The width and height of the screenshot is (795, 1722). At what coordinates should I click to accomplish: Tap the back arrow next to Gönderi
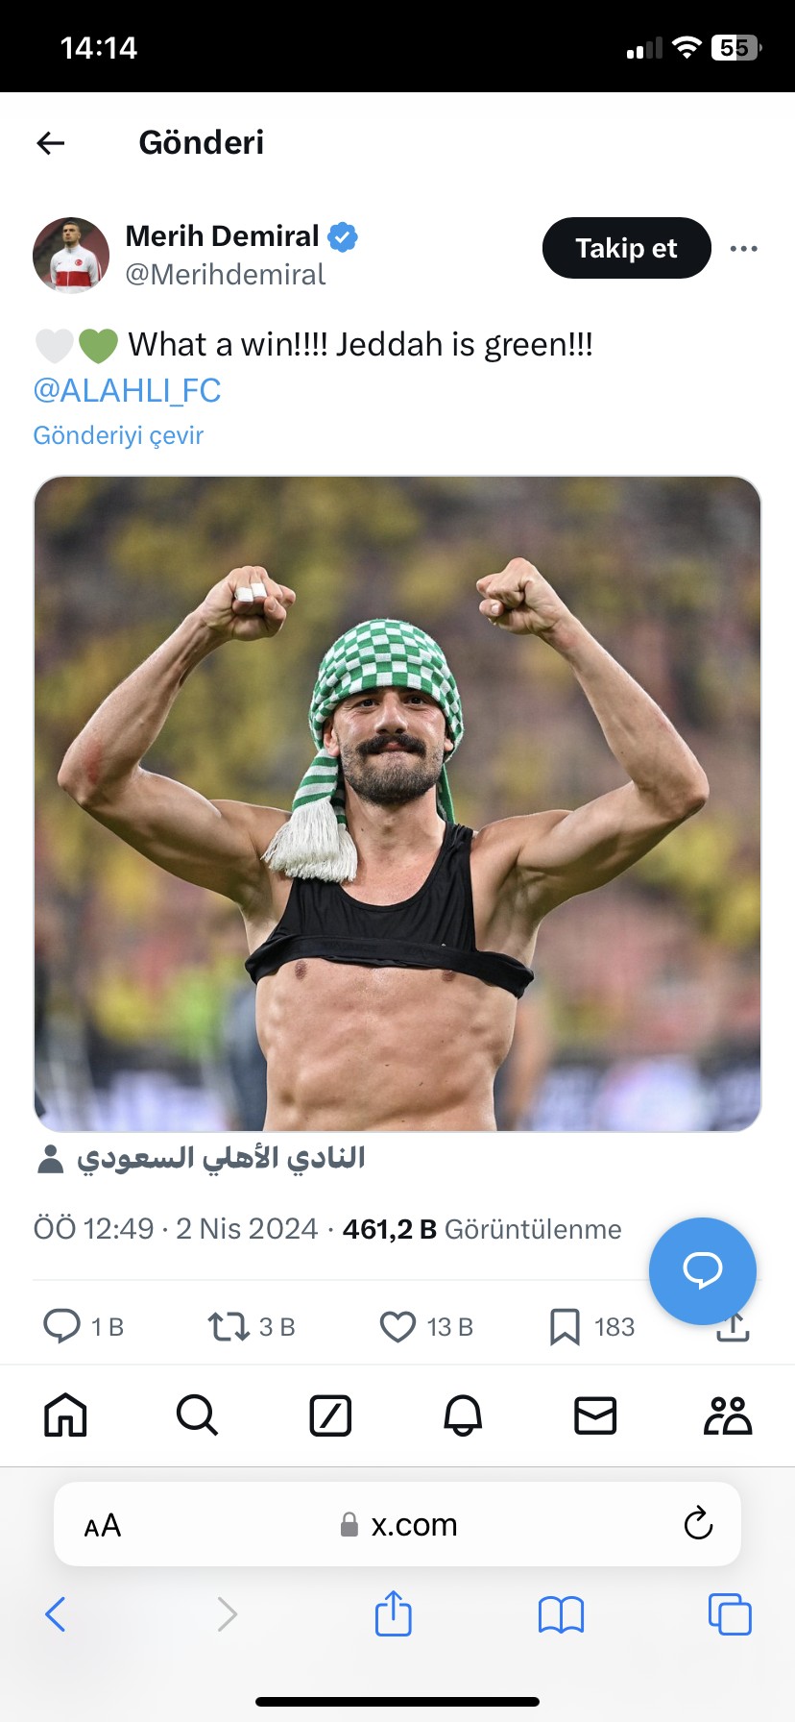(x=51, y=143)
